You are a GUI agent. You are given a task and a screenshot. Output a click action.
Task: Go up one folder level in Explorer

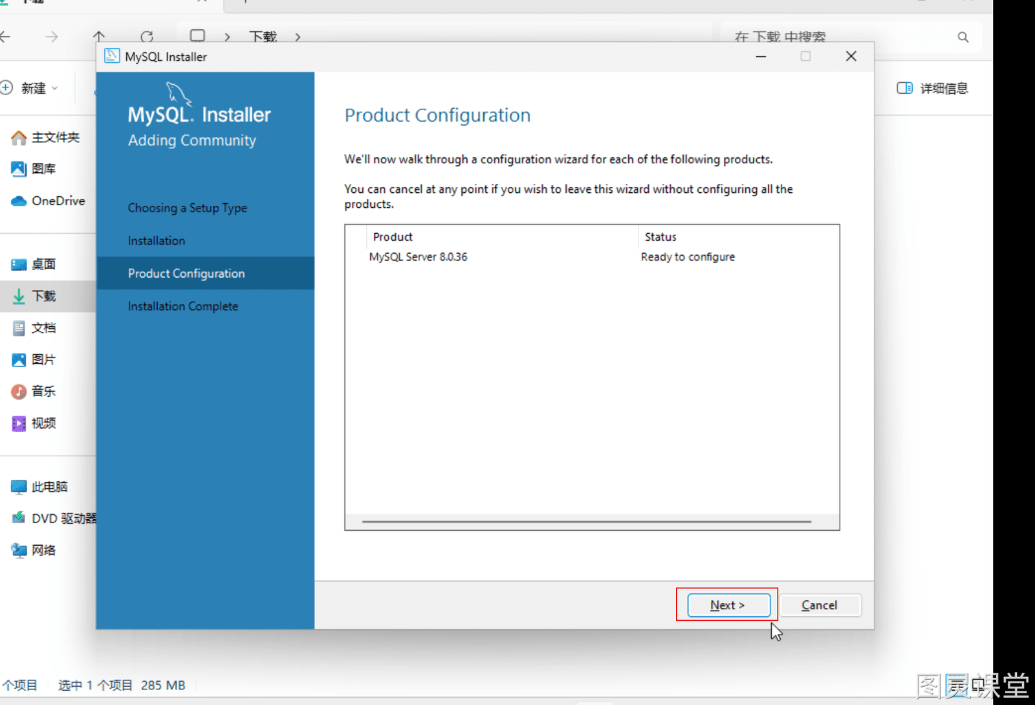(x=99, y=37)
